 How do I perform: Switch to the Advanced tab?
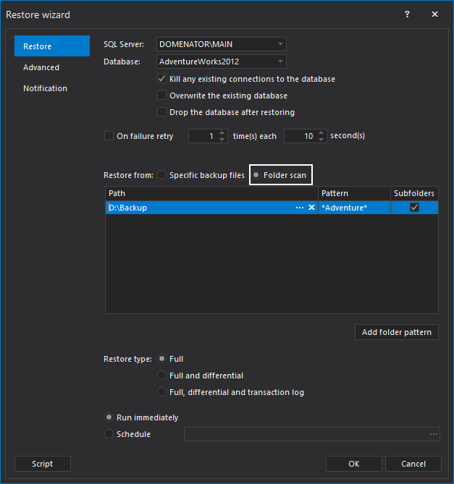click(41, 67)
